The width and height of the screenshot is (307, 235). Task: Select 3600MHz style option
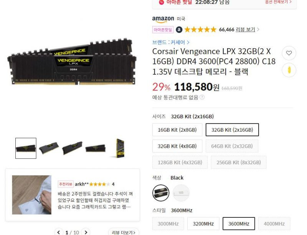pyautogui.click(x=239, y=224)
